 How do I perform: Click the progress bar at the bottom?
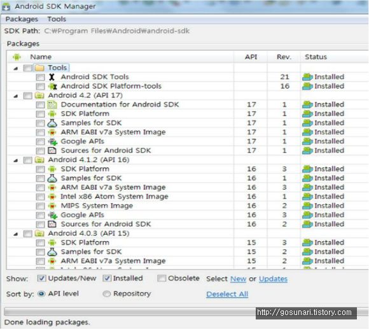click(x=186, y=311)
